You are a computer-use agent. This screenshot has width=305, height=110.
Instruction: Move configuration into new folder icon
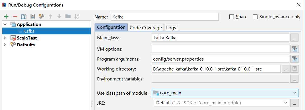pos(68,16)
